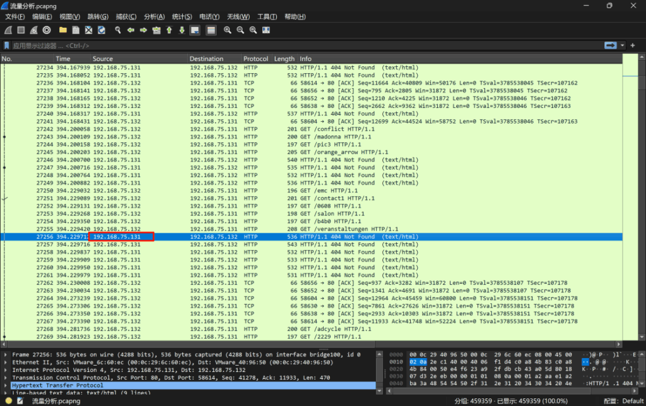Image resolution: width=646 pixels, height=406 pixels.
Task: Open capture options gear icon
Action: (47, 30)
